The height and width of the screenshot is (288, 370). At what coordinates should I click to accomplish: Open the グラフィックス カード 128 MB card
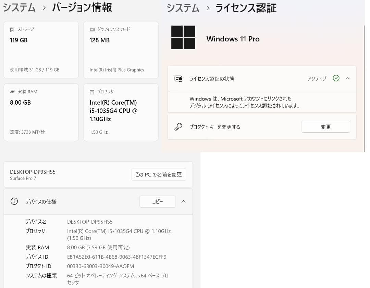click(x=121, y=50)
